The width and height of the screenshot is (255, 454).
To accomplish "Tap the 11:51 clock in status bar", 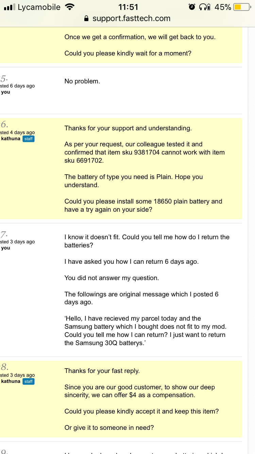I will 128,7.
